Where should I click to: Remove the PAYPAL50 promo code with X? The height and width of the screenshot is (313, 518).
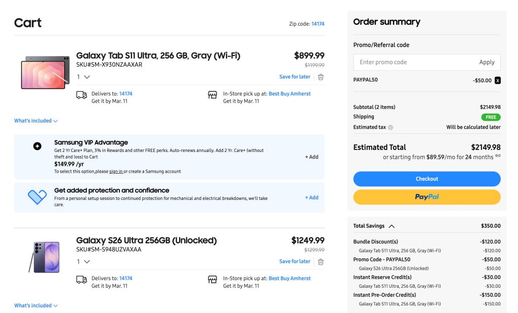[x=498, y=80]
